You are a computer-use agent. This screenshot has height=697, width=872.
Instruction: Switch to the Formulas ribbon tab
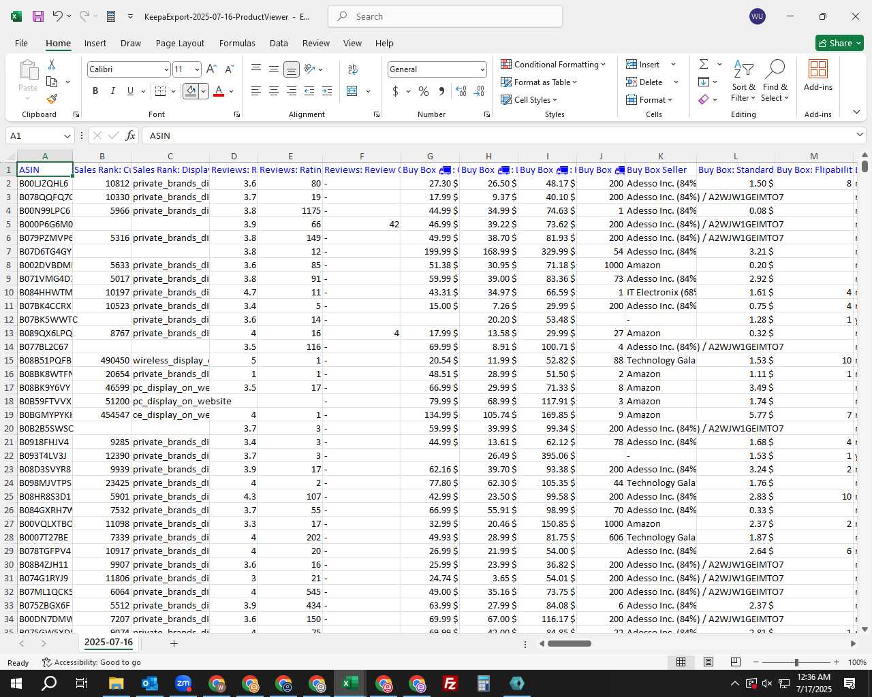click(237, 43)
